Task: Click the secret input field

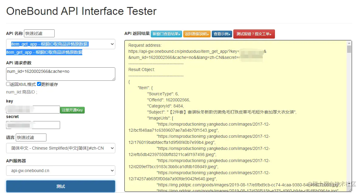Action: (33, 125)
